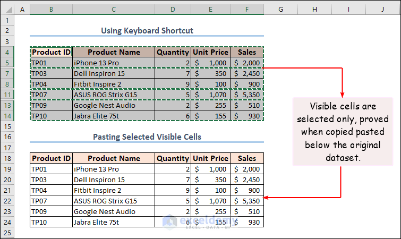This screenshot has width=401, height=239.
Task: Select the 'iPhone 13 Pro' cell in row 5
Action: [114, 63]
